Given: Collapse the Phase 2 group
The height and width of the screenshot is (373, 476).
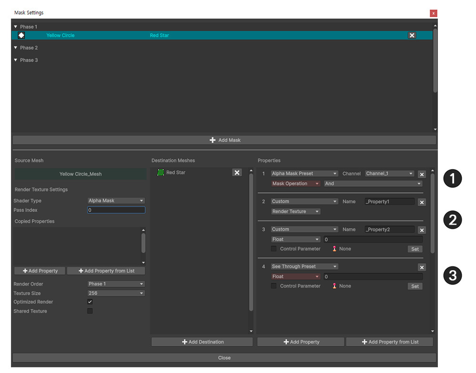Looking at the screenshot, I should point(16,48).
